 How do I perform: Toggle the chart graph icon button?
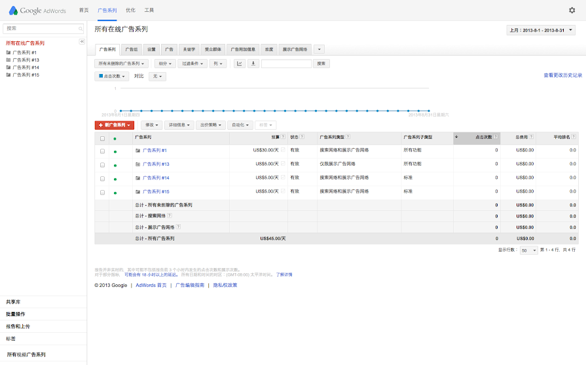pyautogui.click(x=240, y=64)
